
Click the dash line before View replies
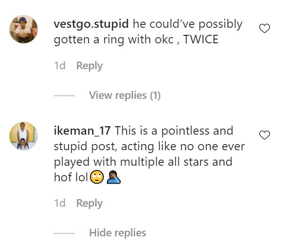click(x=65, y=96)
